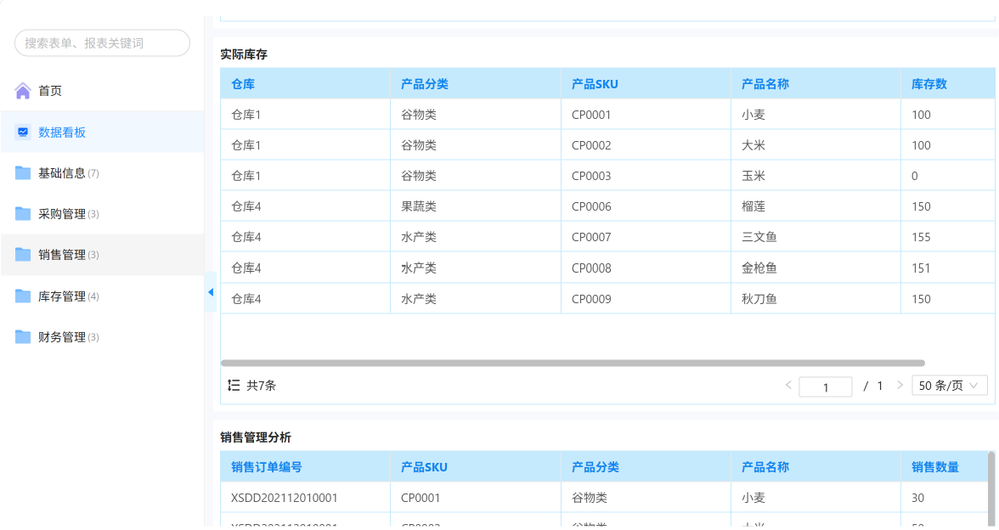Select cell CP0002 in 实际库存 table
Image resolution: width=999 pixels, height=530 pixels.
(x=646, y=145)
